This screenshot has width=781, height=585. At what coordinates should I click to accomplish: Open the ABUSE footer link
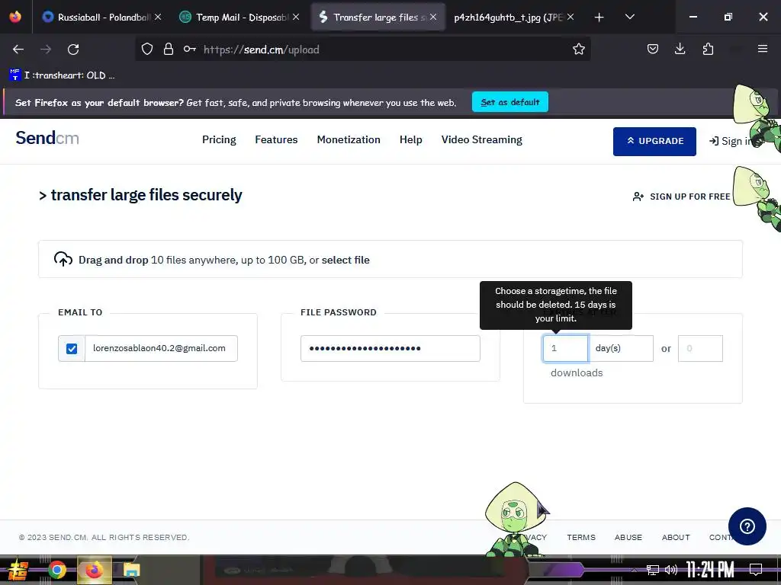[628, 537]
